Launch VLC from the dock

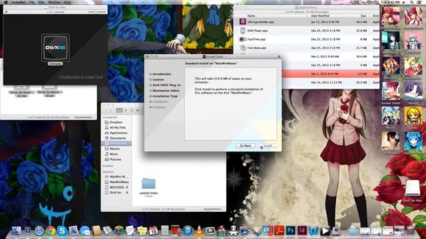point(199,230)
